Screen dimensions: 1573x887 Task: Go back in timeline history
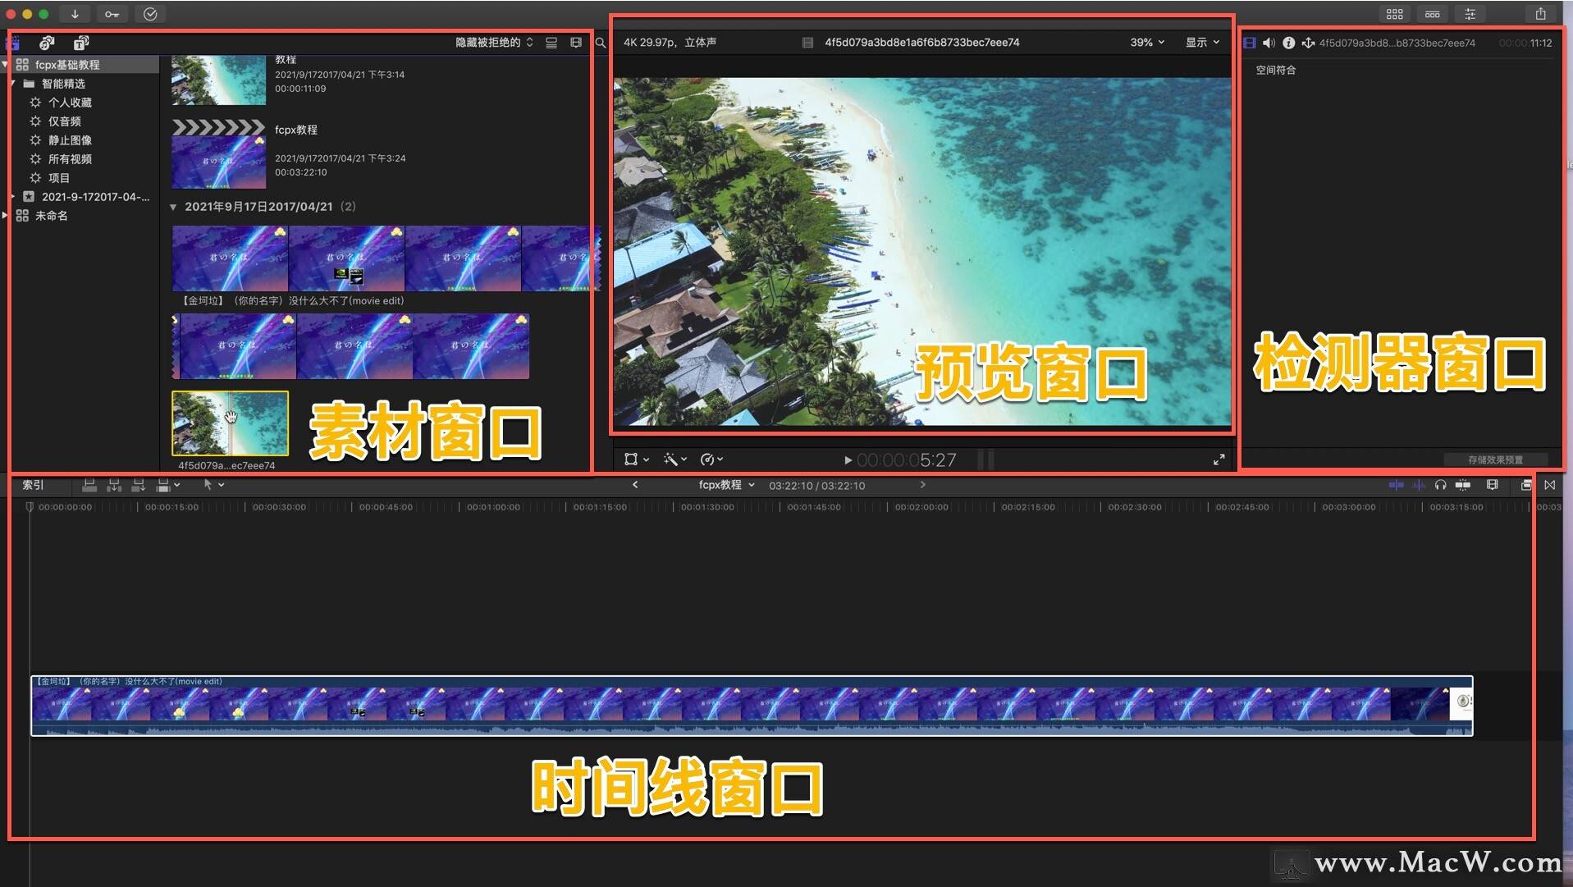(635, 485)
